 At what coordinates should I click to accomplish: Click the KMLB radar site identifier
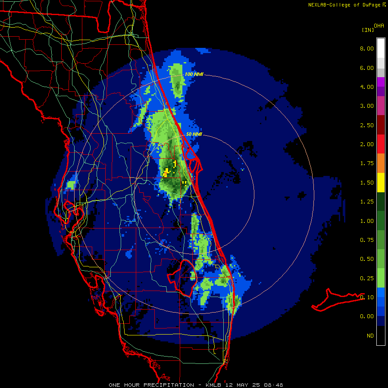pos(213,385)
